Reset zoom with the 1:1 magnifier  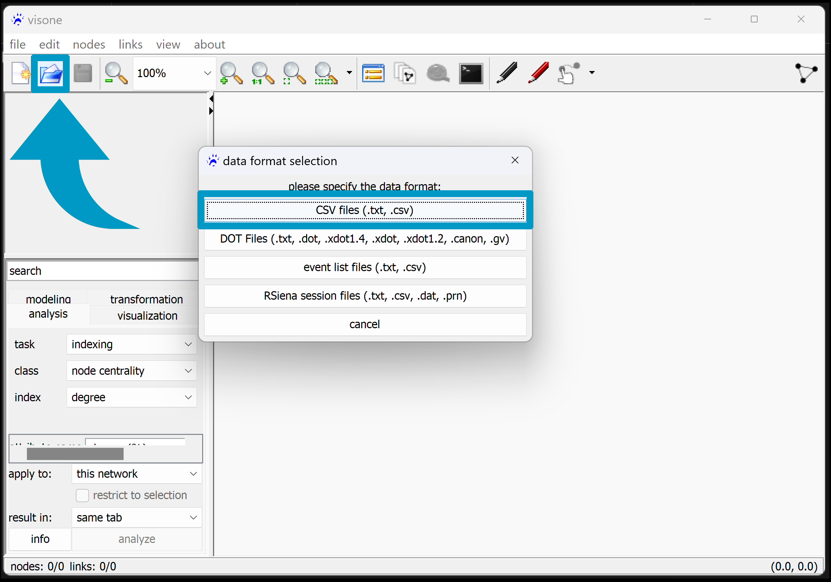263,73
